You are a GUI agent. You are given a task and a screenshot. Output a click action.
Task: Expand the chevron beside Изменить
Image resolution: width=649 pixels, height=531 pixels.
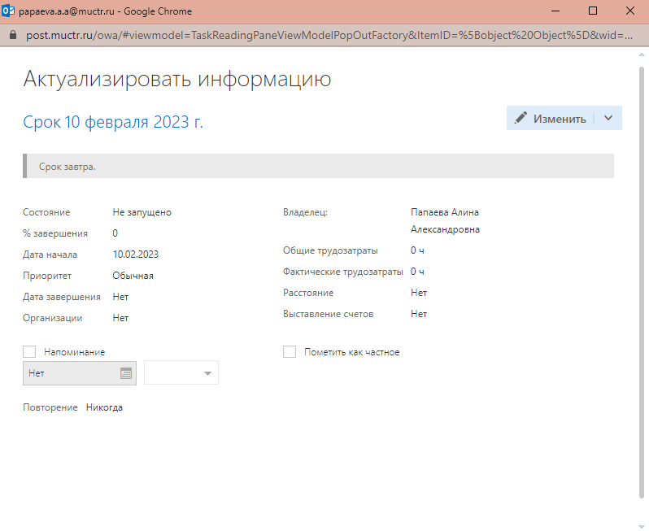click(608, 118)
